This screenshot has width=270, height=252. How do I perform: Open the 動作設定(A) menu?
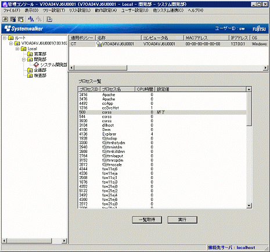[x=106, y=10]
